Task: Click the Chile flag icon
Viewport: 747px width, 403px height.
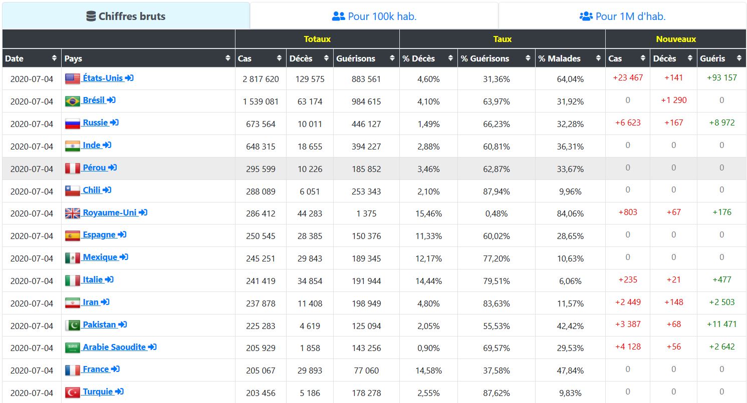Action: pos(73,190)
